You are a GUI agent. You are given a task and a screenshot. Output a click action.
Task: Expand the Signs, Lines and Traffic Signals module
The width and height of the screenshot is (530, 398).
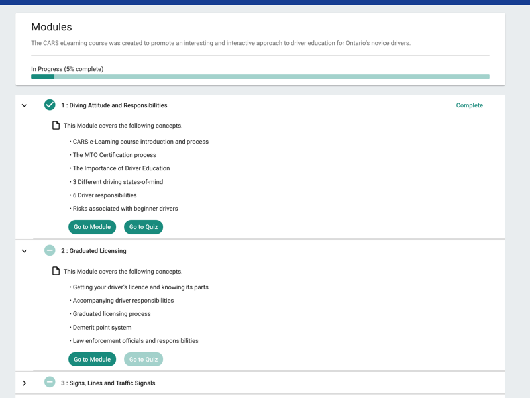tap(25, 383)
